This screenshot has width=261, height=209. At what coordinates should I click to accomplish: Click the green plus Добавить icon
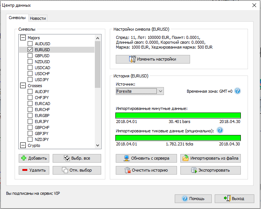coord(24,158)
